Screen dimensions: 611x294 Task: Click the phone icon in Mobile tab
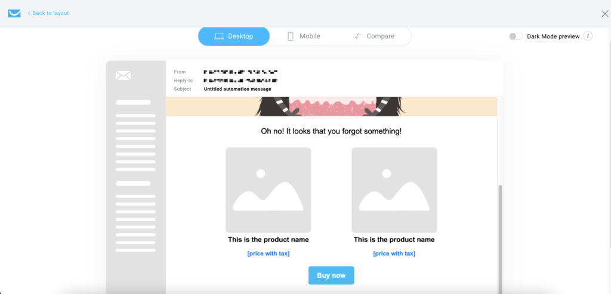(x=291, y=36)
